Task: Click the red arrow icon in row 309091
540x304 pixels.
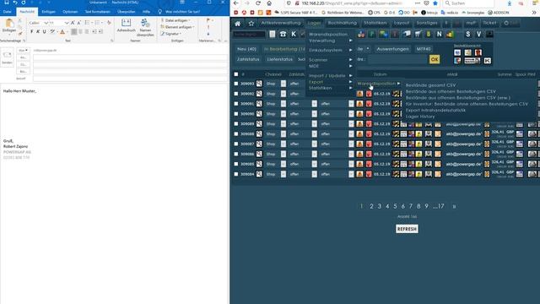Action: coord(369,104)
